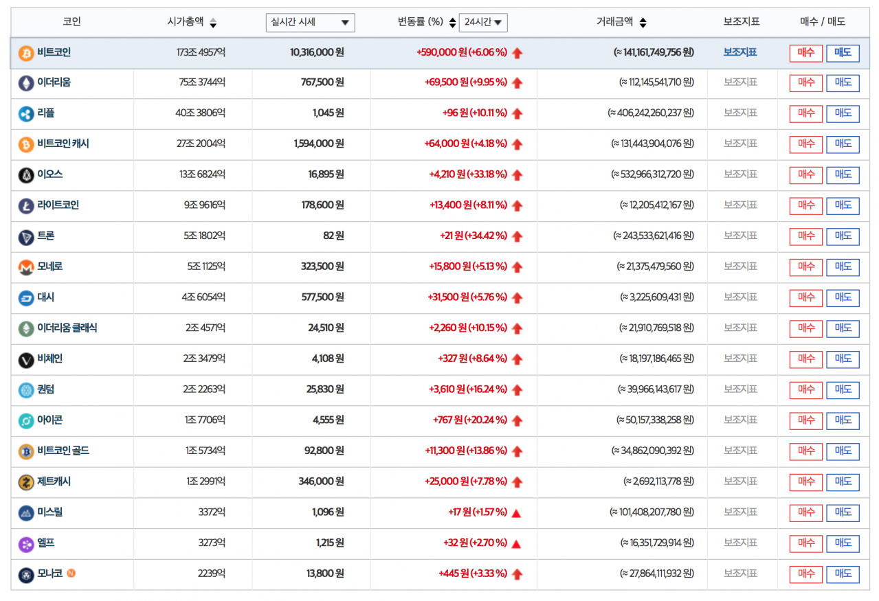Toggle the 변동률 column sort order
Screen dimensions: 879x601
click(x=452, y=21)
